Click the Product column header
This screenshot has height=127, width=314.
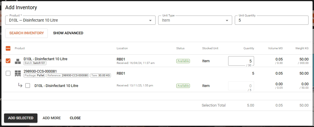point(20,48)
